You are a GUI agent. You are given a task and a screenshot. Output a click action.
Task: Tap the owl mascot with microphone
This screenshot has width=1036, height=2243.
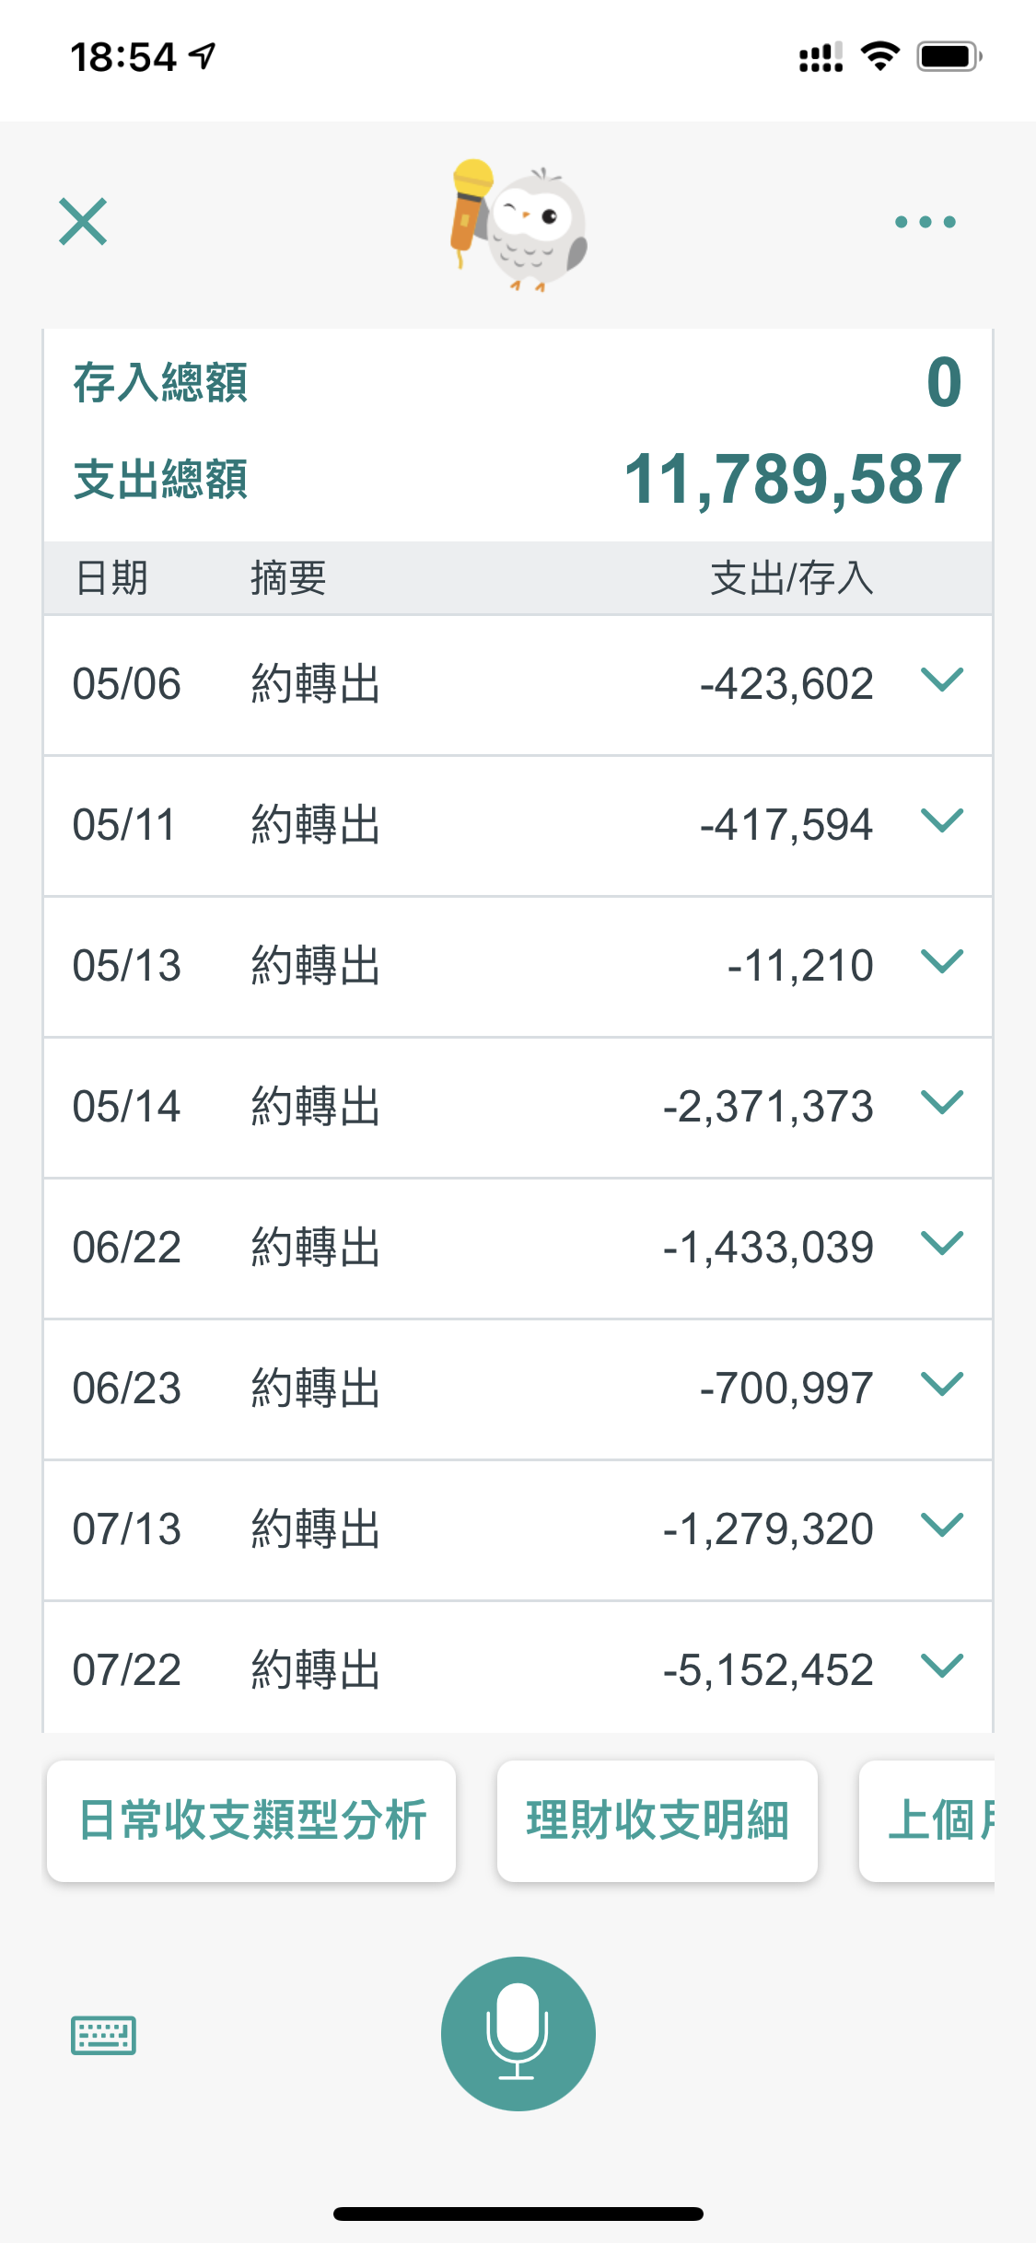point(518,225)
